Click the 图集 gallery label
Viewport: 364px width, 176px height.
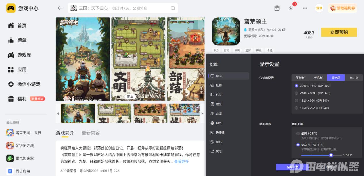130,97
